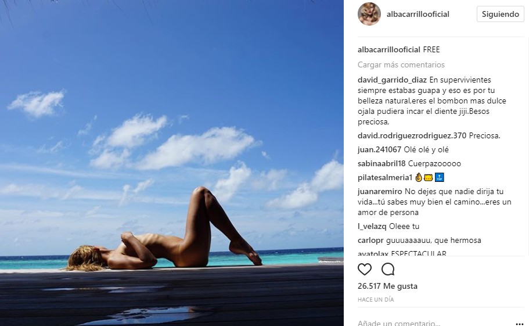The height and width of the screenshot is (326, 529).
Task: Click the main post photo
Action: pos(172,163)
